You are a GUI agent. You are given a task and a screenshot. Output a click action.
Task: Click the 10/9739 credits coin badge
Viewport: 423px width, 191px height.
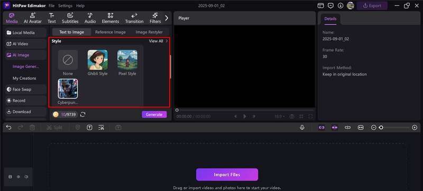pos(65,115)
